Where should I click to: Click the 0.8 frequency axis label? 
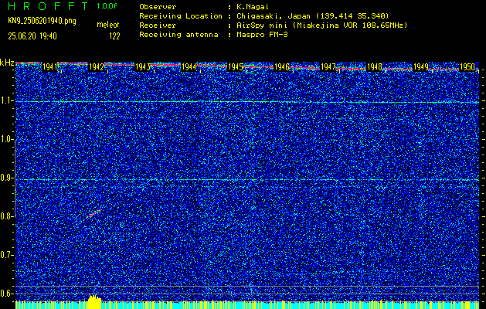[7, 216]
